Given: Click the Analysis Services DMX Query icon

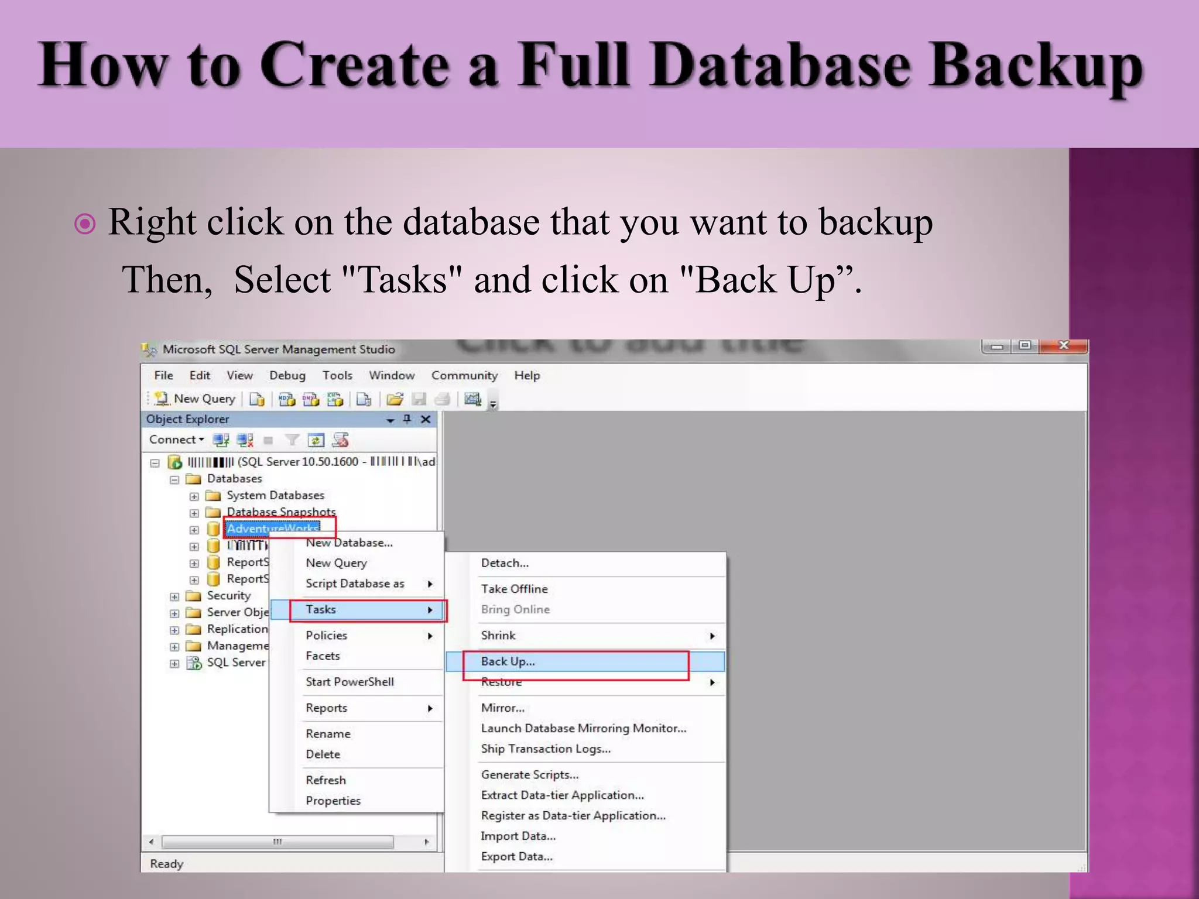Looking at the screenshot, I should pos(311,399).
